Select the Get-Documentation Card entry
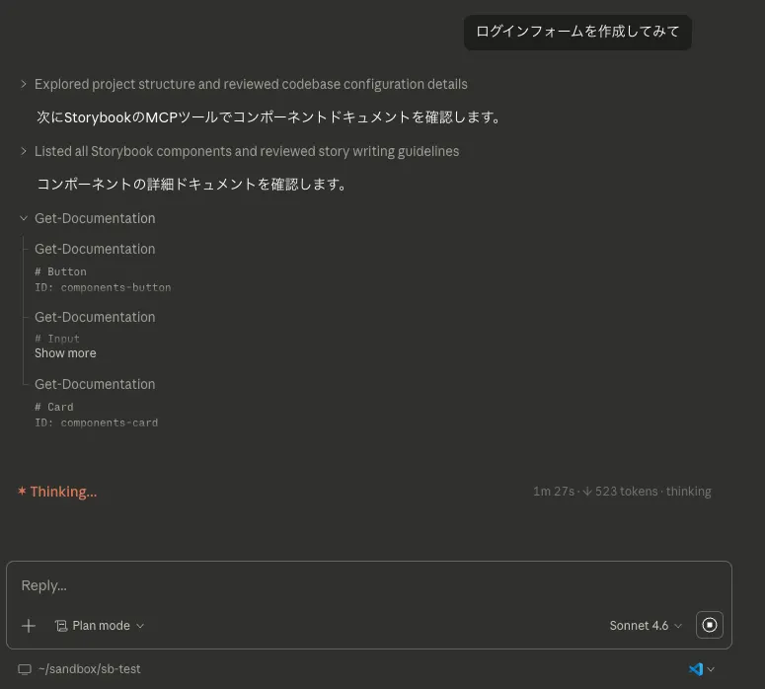This screenshot has height=689, width=765. 95,384
